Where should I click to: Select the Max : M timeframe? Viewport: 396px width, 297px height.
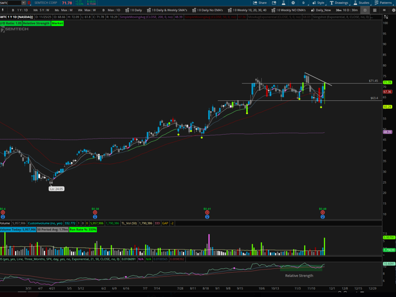click(64, 10)
